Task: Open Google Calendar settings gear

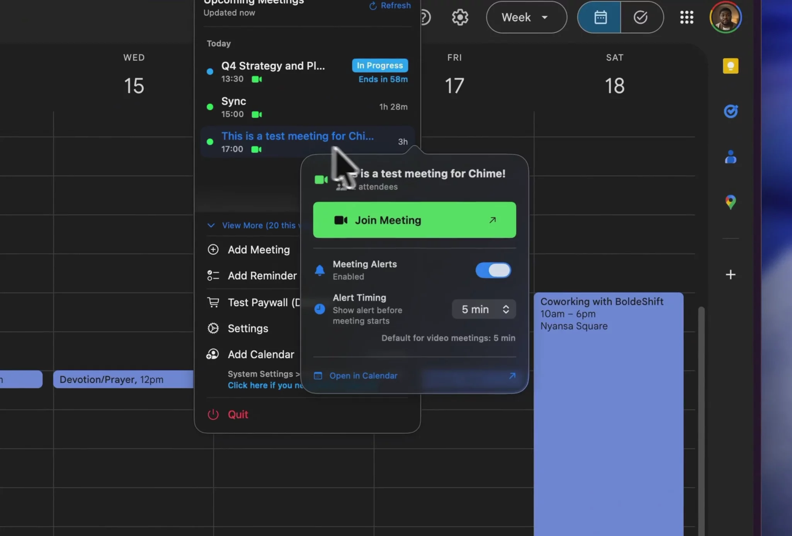Action: point(460,17)
